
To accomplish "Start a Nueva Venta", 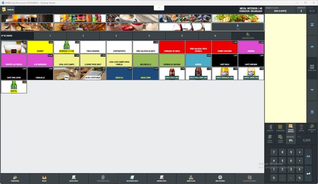I will coord(73,178).
